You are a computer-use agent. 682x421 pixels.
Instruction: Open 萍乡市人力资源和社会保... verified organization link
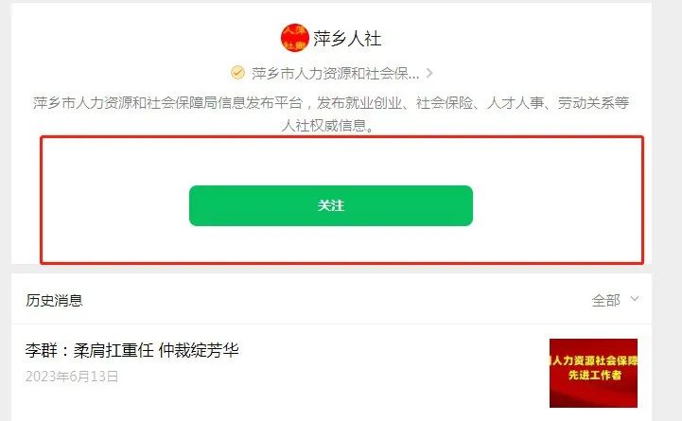pyautogui.click(x=336, y=74)
